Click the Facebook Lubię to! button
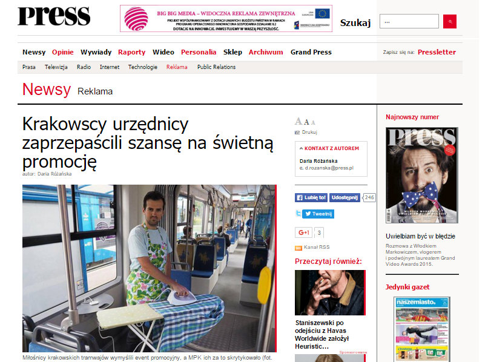Screen dimensions: 488x362 [311, 197]
